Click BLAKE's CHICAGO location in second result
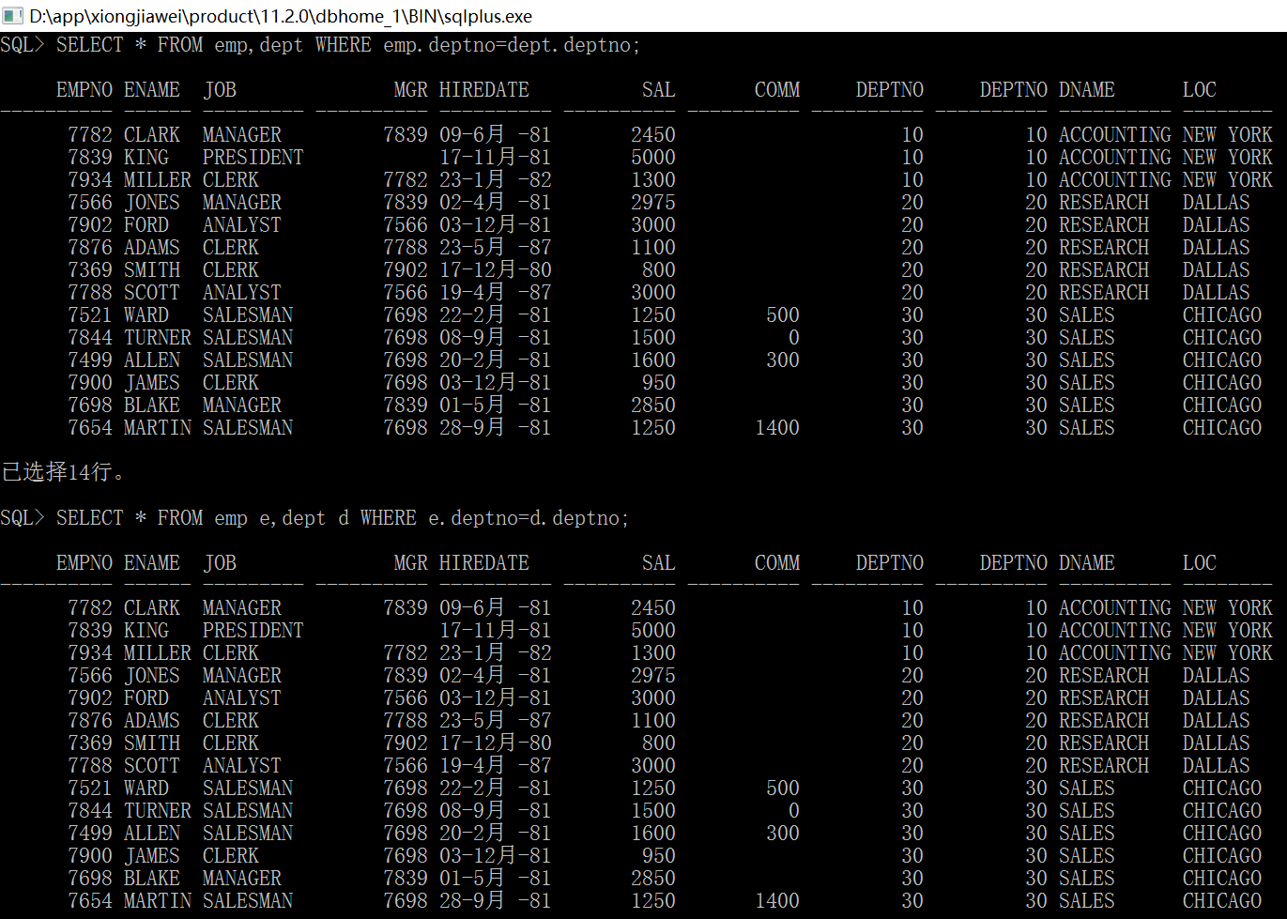 pyautogui.click(x=1222, y=879)
